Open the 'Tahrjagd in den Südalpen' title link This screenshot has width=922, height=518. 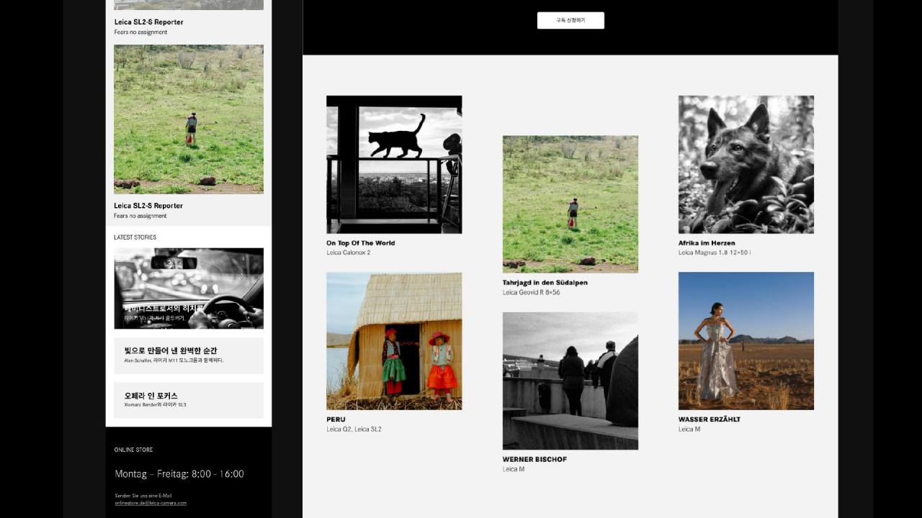click(545, 283)
